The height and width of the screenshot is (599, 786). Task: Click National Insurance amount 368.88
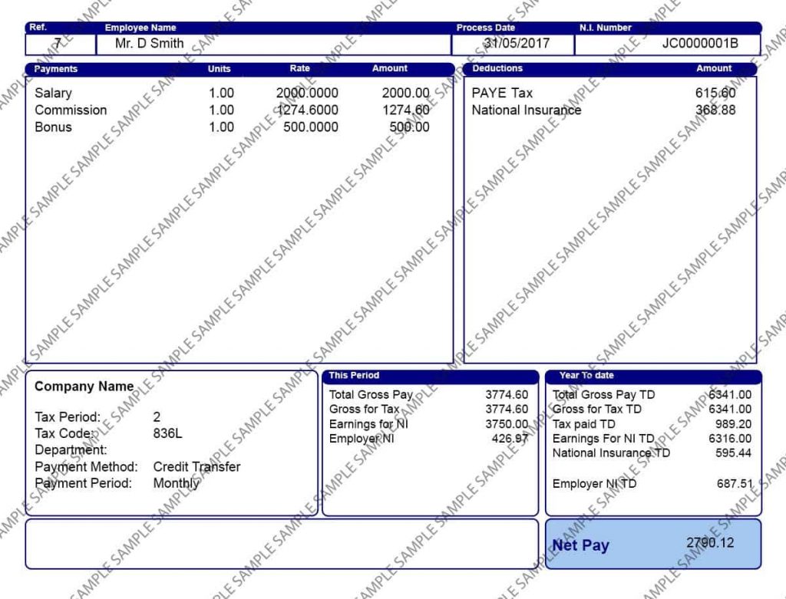coord(715,110)
